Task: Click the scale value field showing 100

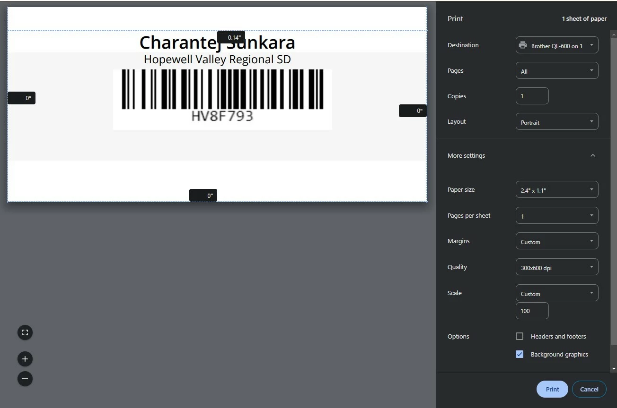Action: point(532,311)
